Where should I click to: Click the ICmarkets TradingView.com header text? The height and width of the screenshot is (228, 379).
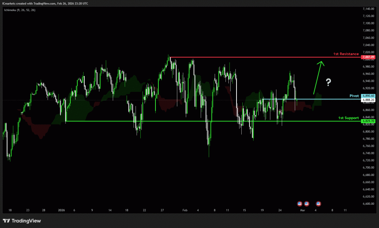click(x=47, y=3)
